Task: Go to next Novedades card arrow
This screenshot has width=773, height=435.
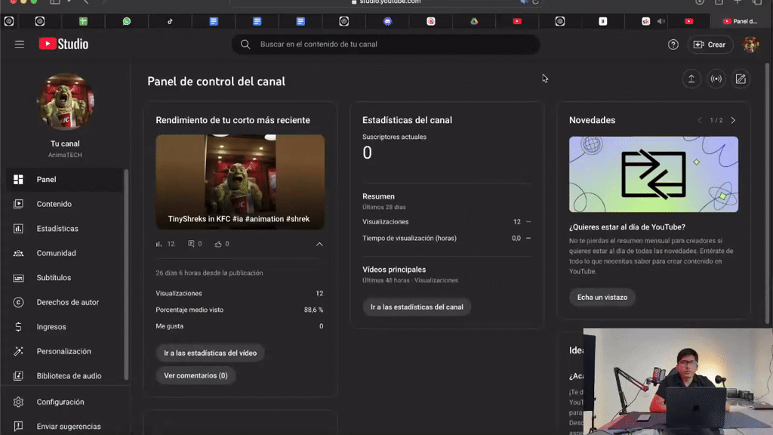Action: tap(733, 120)
